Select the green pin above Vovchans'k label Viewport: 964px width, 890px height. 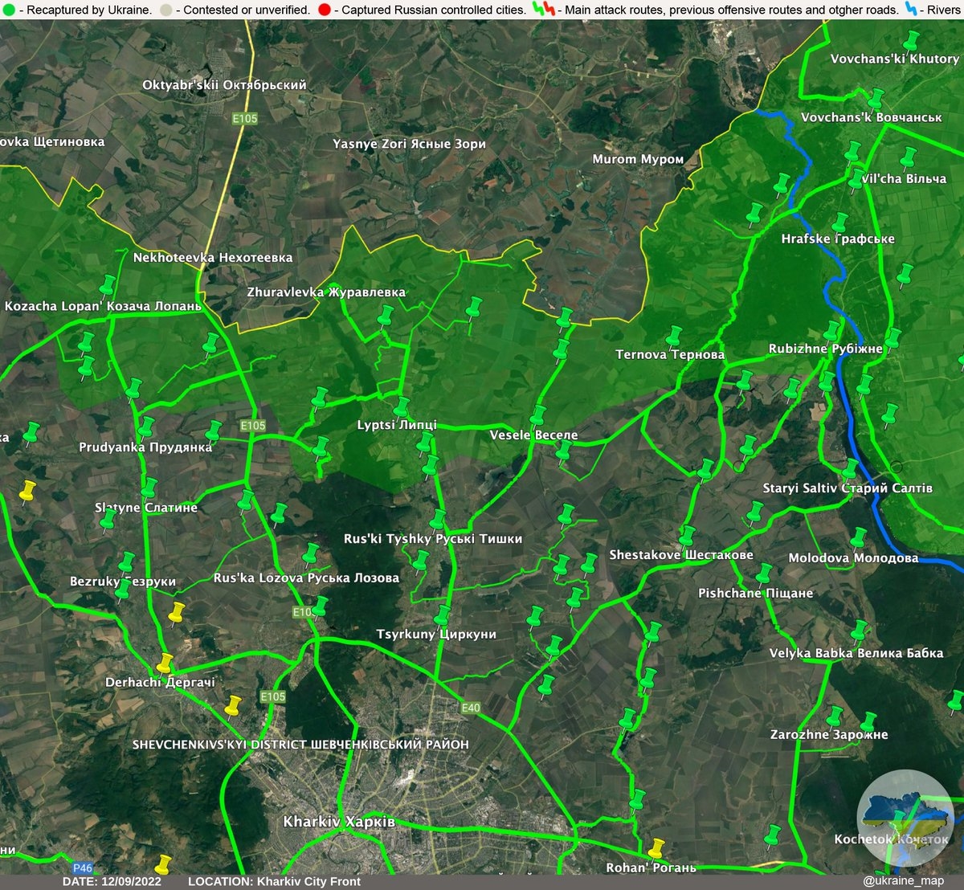tap(876, 98)
